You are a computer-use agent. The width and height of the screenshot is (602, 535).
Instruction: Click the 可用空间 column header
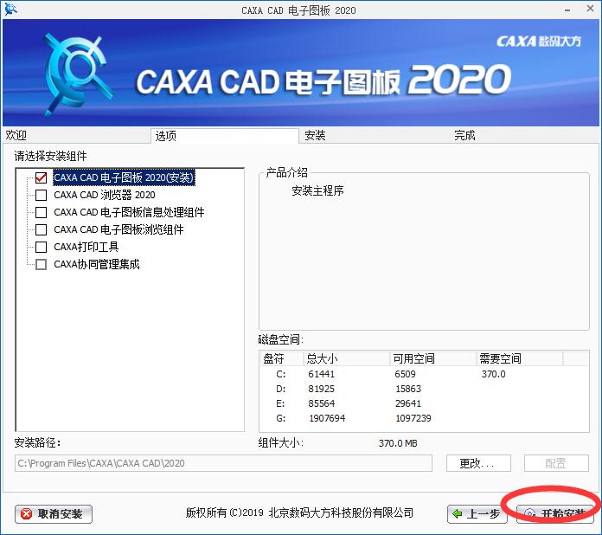coord(433,358)
